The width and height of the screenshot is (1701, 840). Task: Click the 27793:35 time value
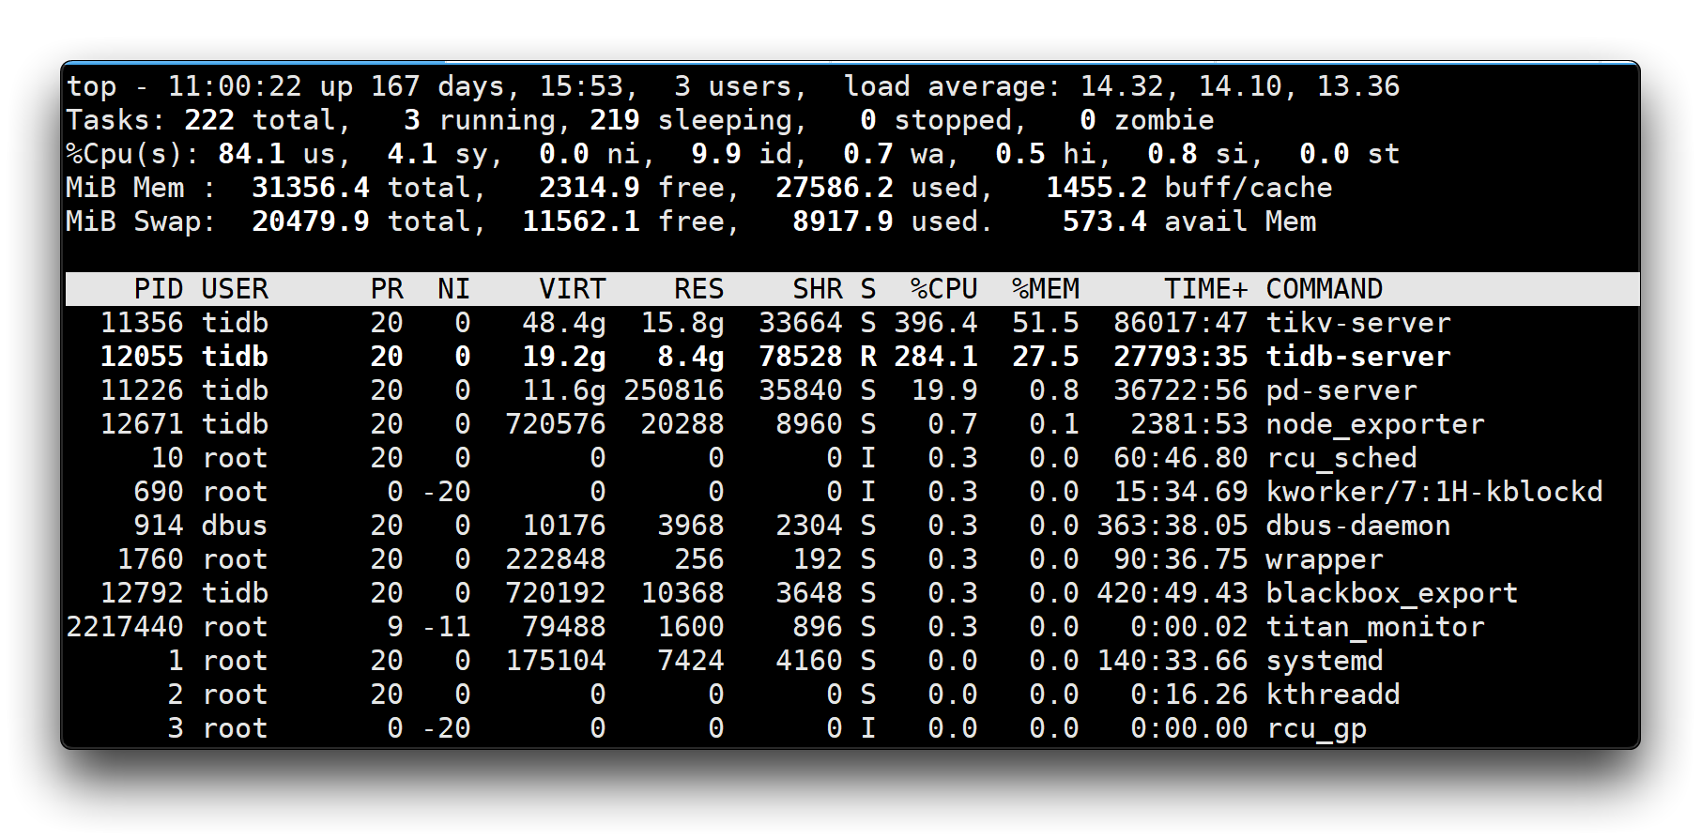1181,357
